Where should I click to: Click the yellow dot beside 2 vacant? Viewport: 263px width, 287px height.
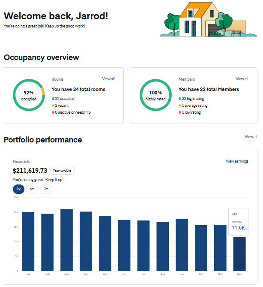coord(53,106)
